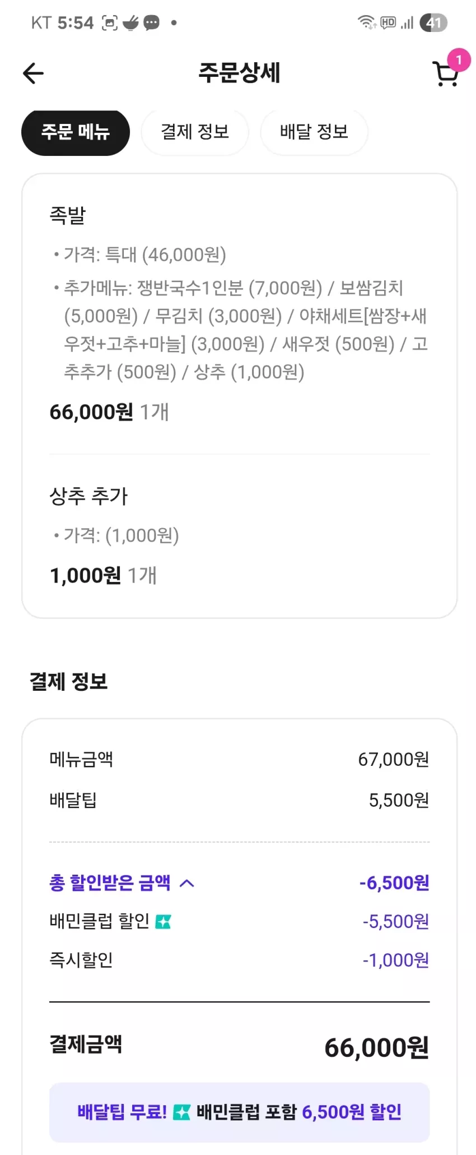476x1155 pixels.
Task: Tap the 배달팁 무료 discount banner
Action: [x=240, y=1112]
